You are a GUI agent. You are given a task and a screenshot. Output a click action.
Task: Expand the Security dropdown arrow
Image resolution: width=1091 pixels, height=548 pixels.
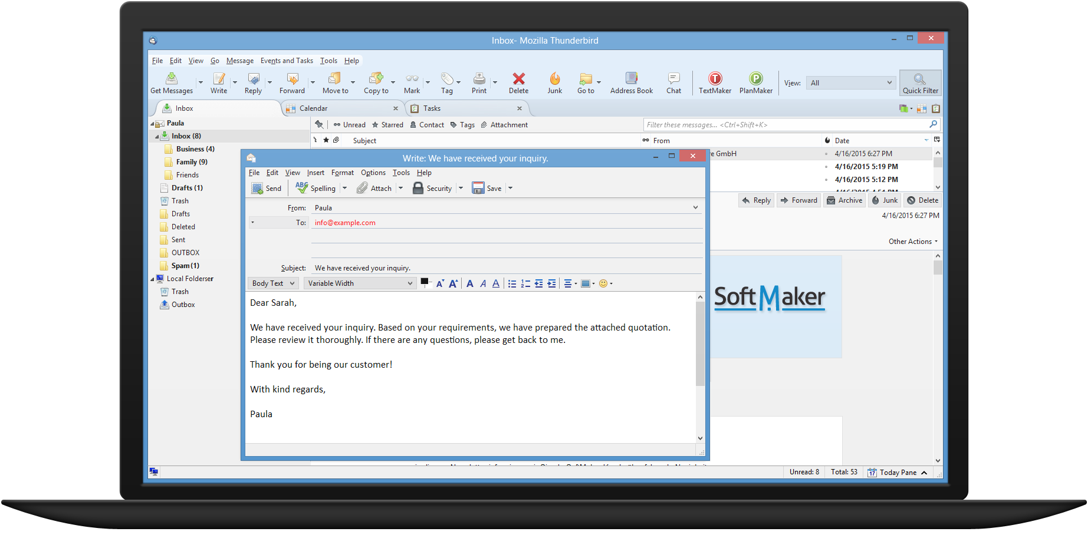point(461,189)
